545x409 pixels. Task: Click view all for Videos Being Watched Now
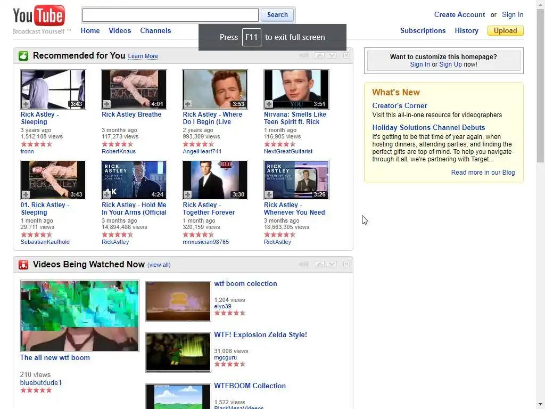[159, 265]
